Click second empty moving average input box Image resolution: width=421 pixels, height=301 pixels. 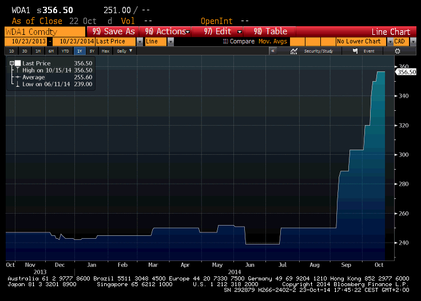point(313,42)
